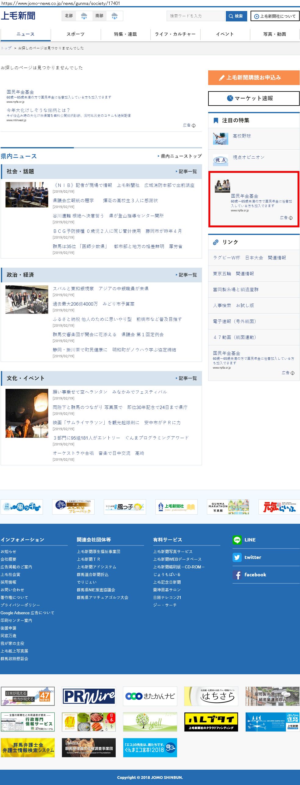Read article スバルと東和銀視察
The height and width of the screenshot is (785, 300).
pyautogui.click(x=101, y=288)
